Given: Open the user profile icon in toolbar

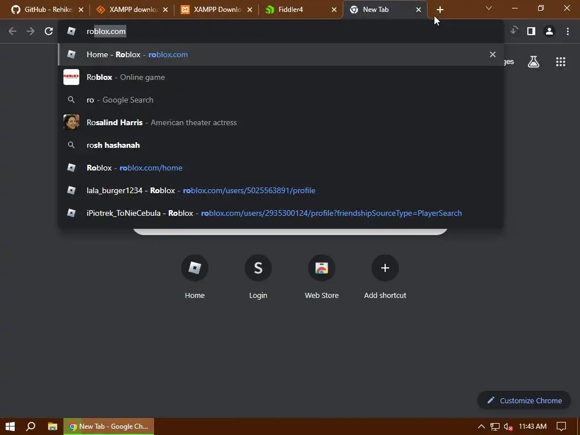Looking at the screenshot, I should click(x=549, y=32).
